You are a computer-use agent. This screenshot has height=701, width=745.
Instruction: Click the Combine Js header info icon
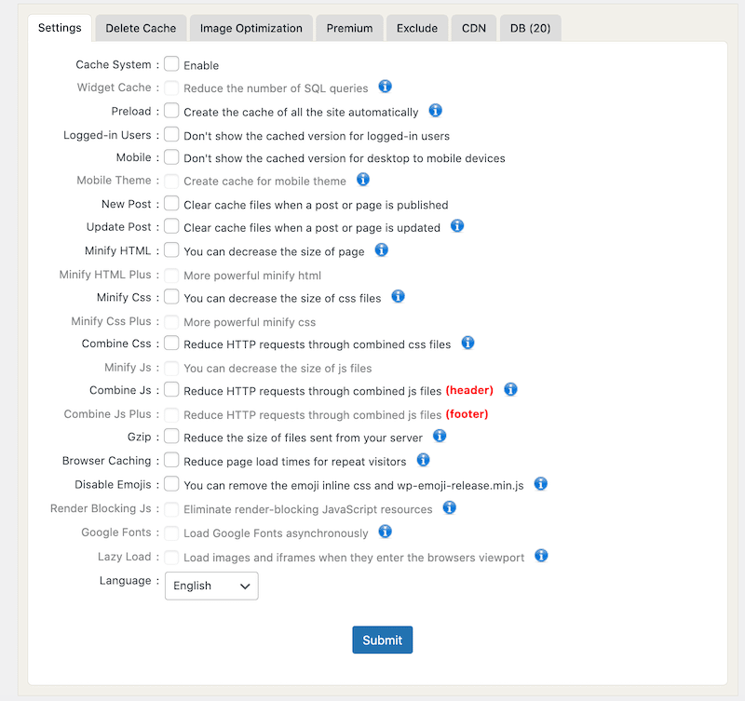coord(510,390)
